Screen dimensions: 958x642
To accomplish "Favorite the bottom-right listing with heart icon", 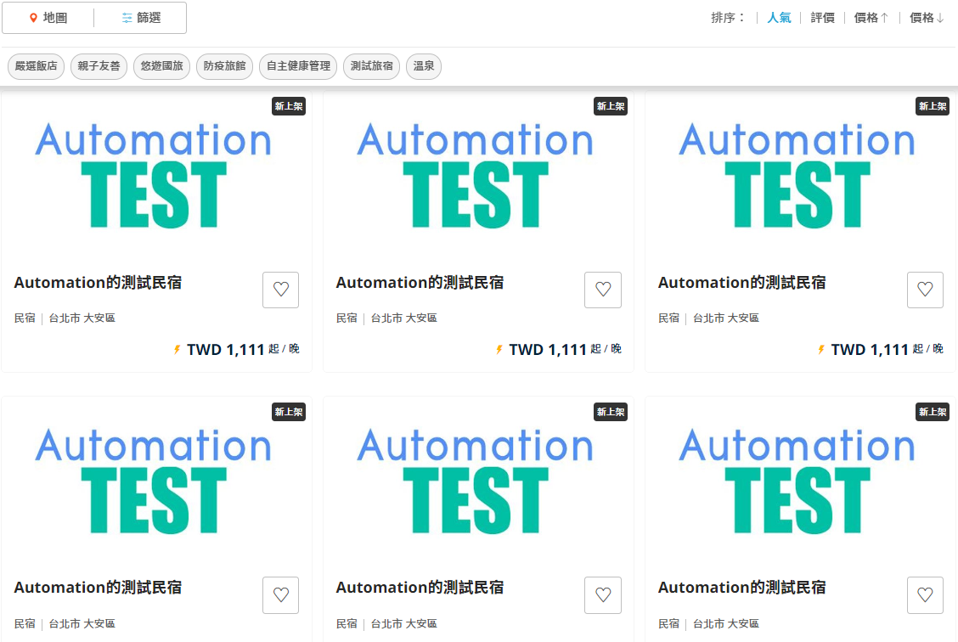I will 925,595.
